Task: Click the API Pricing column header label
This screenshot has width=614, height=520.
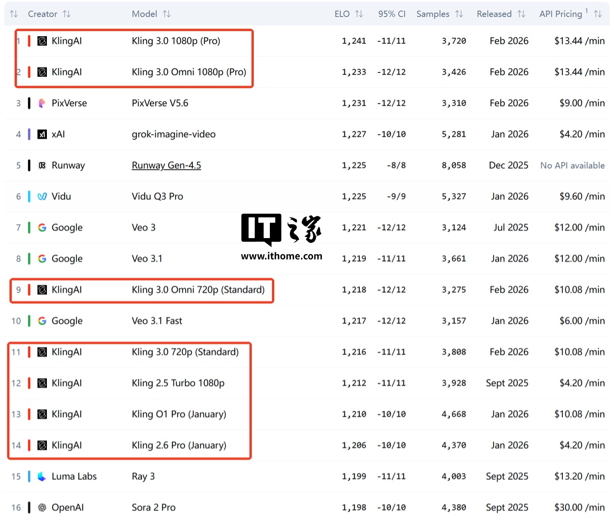Action: (x=561, y=14)
